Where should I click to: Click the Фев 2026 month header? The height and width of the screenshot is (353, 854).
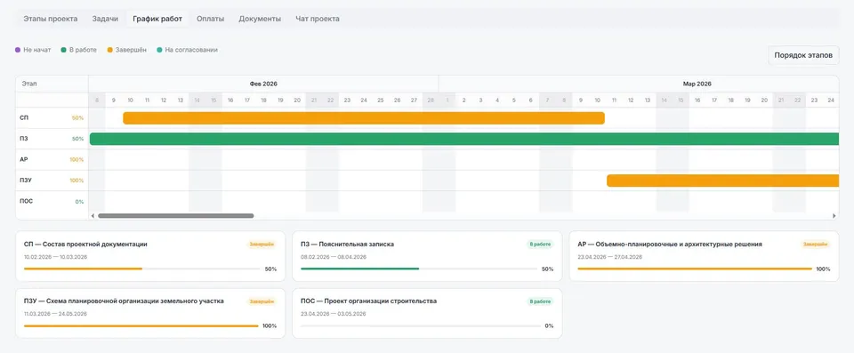263,84
